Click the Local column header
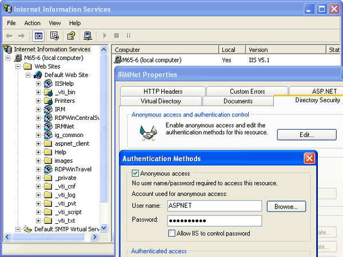This screenshot has height=257, width=343. click(x=232, y=50)
